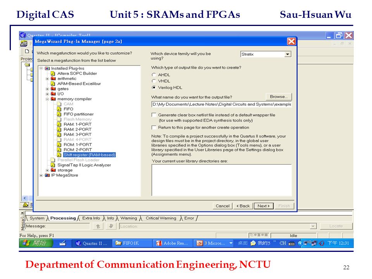Select the Altera SOPC Builder plug-in icon
This screenshot has height=279, width=372.
pyautogui.click(x=53, y=74)
